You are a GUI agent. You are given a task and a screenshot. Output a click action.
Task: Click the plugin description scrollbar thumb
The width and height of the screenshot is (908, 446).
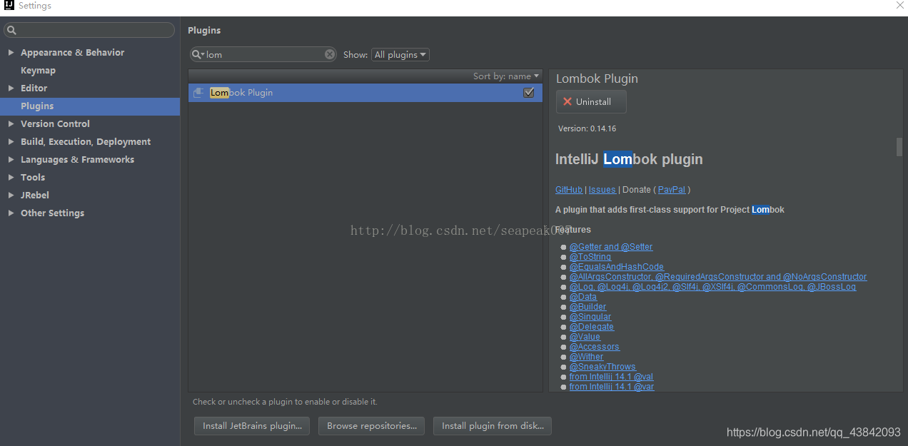click(x=899, y=146)
